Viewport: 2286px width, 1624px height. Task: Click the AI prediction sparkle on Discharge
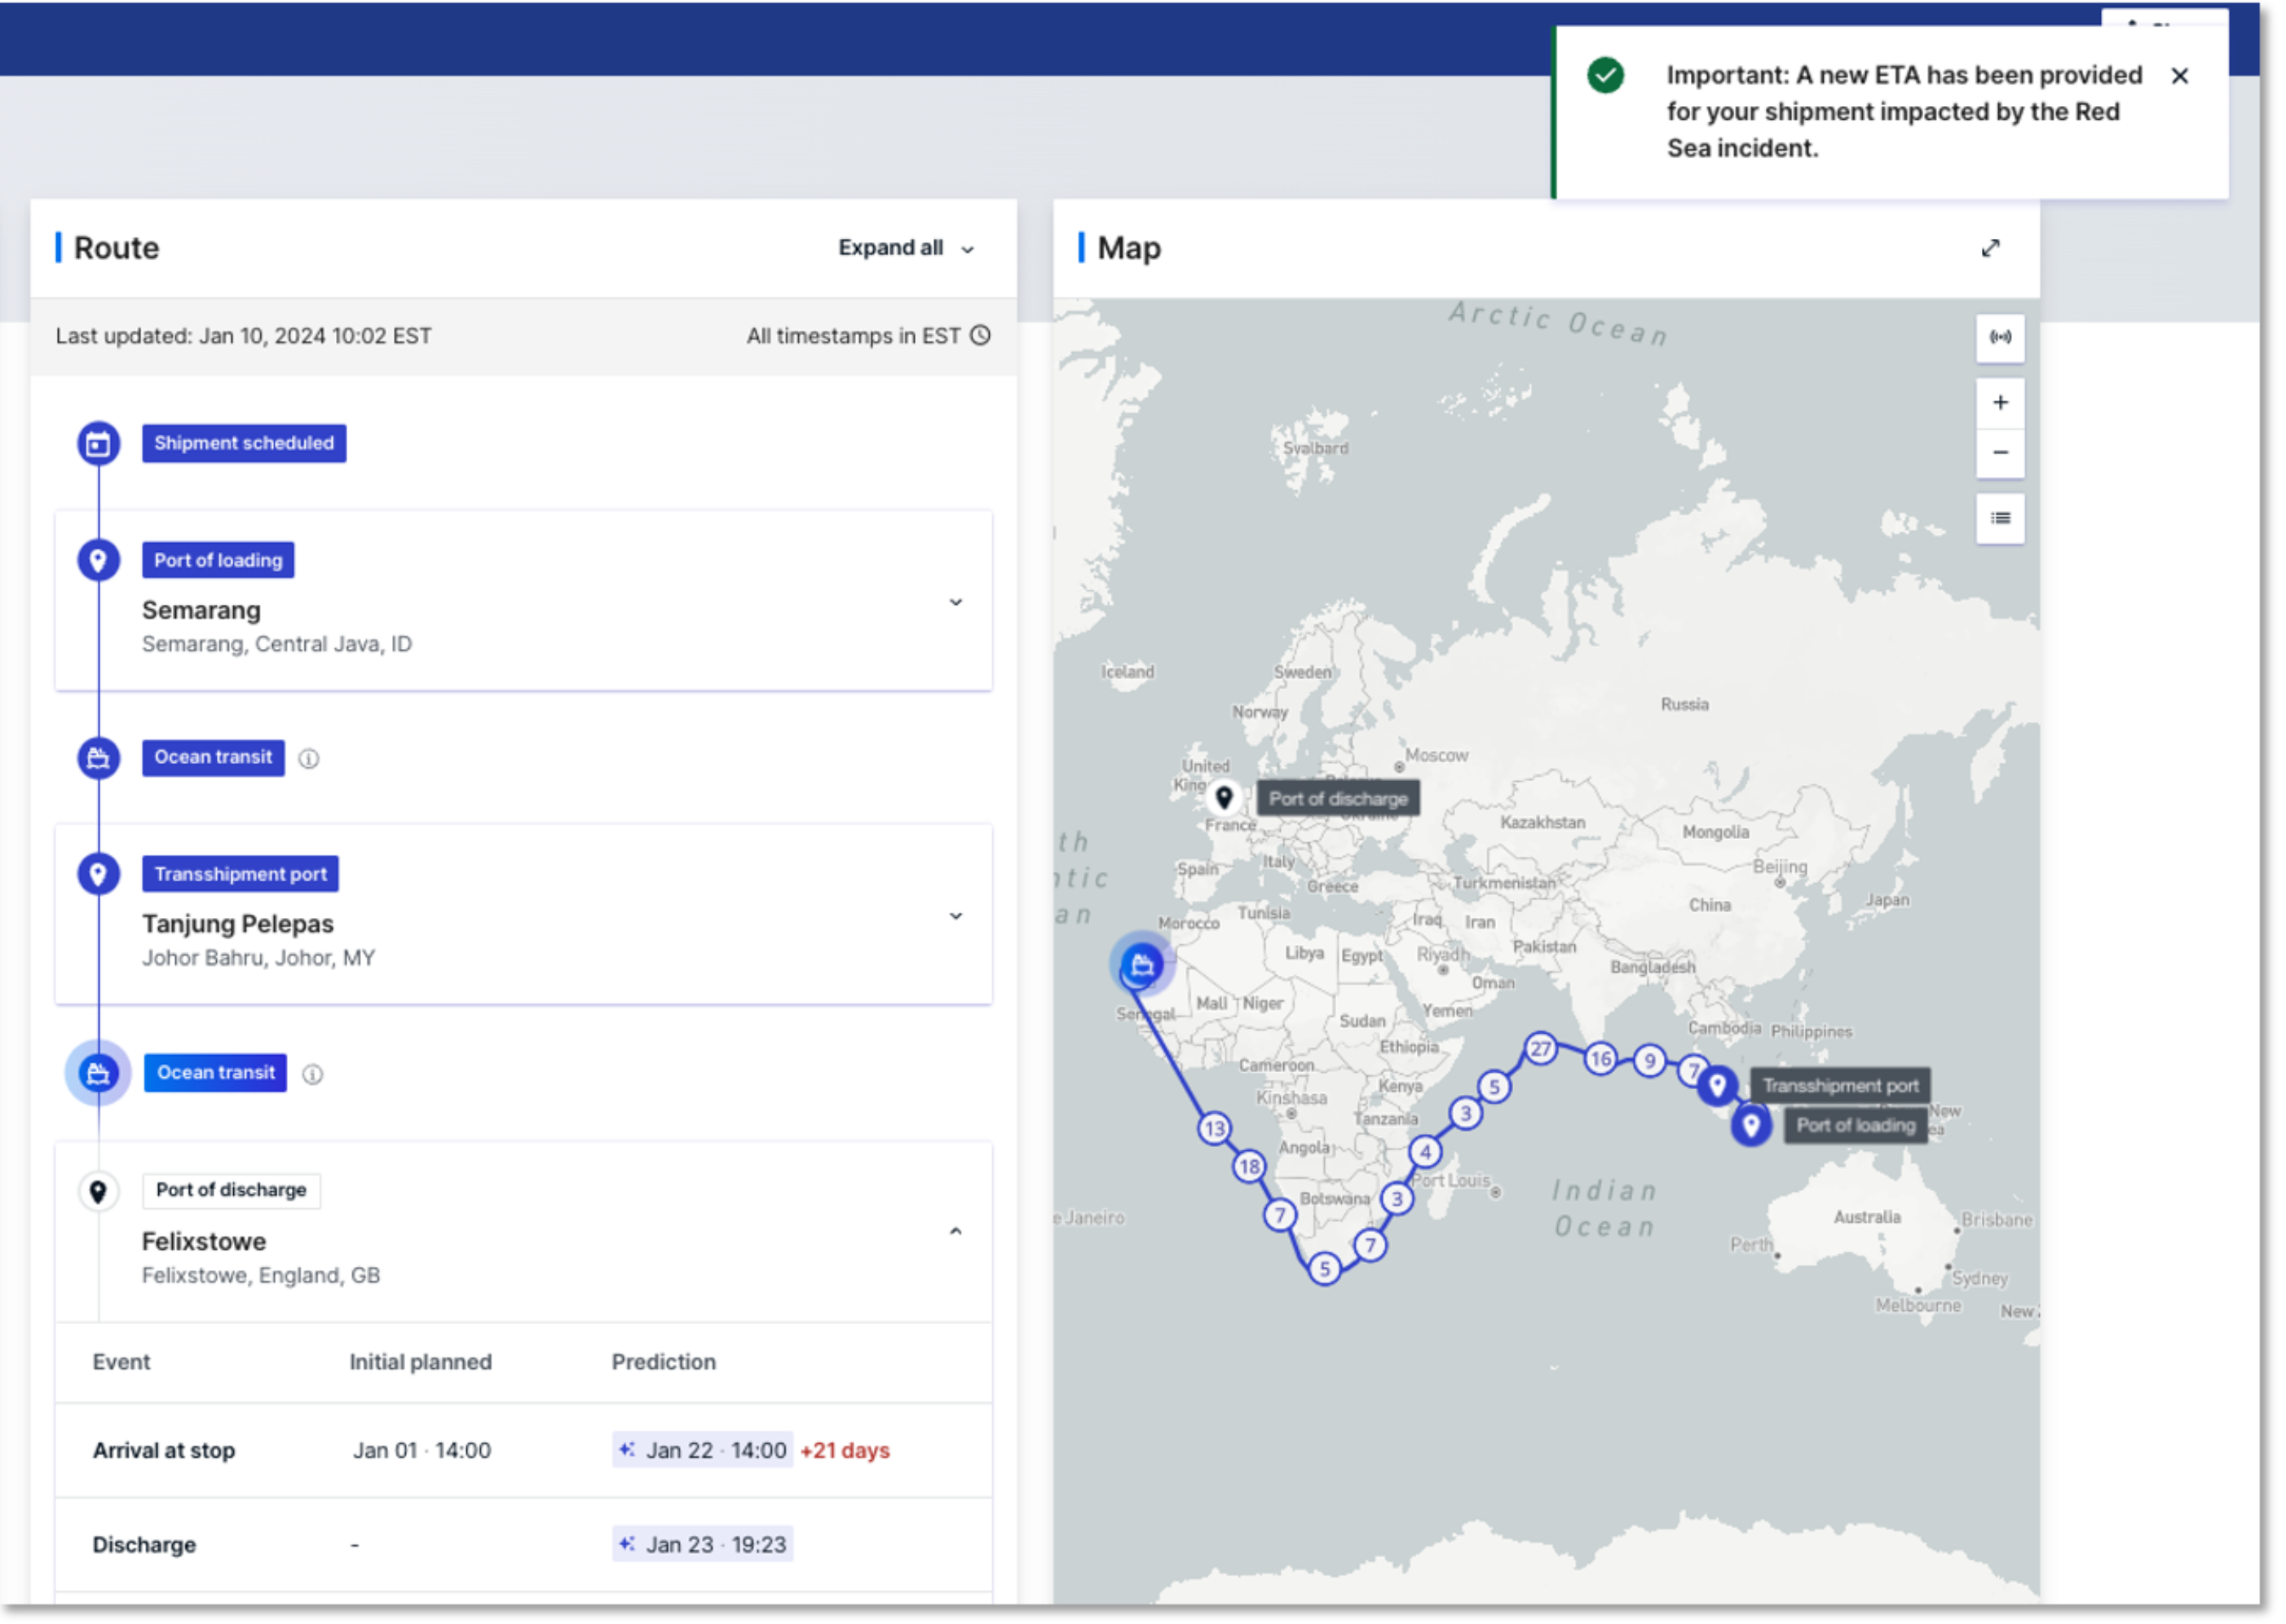[627, 1545]
